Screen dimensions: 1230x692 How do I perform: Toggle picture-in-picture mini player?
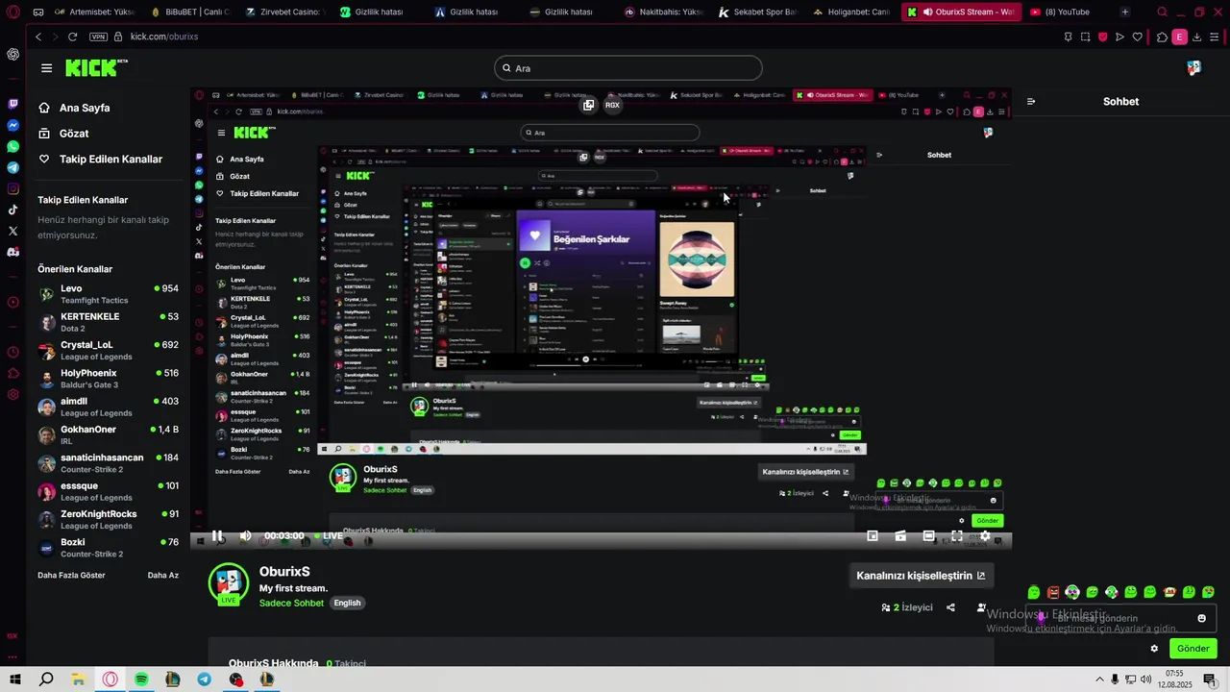click(x=873, y=535)
